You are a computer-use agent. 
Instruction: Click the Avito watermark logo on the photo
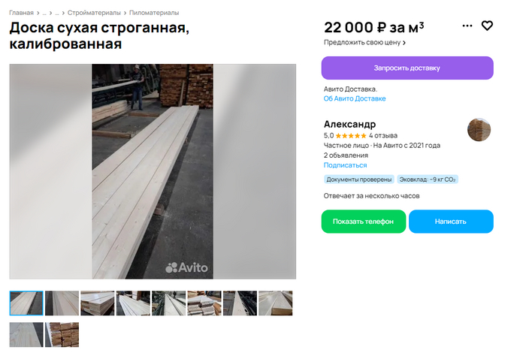186,267
